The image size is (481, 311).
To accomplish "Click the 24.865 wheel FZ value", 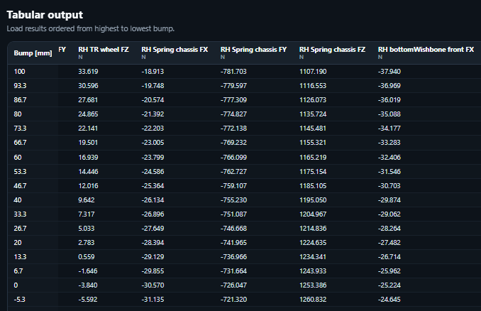I will [88, 114].
